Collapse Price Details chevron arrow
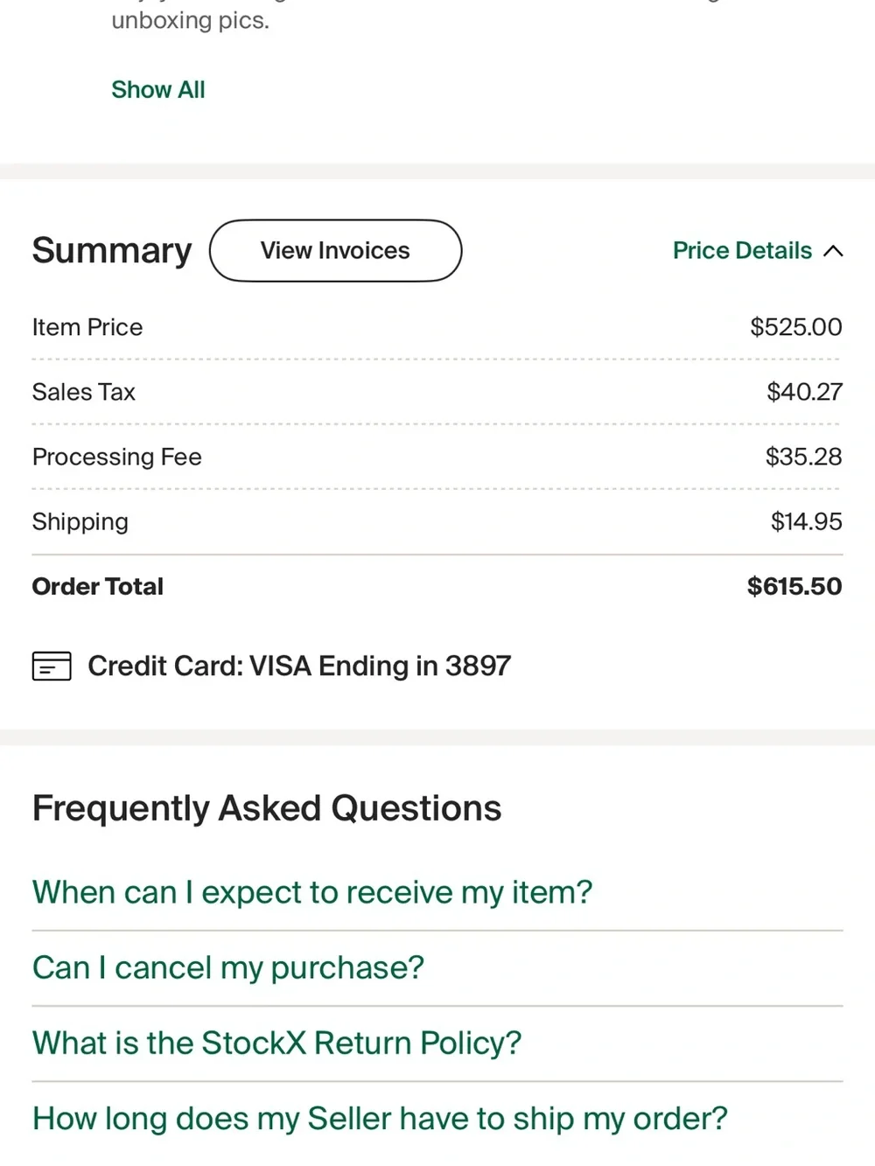This screenshot has width=875, height=1166. [833, 251]
